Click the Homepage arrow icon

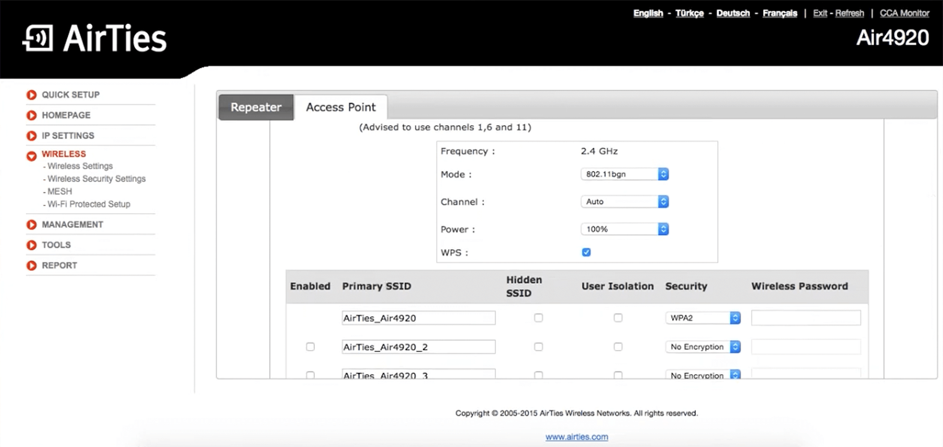31,116
